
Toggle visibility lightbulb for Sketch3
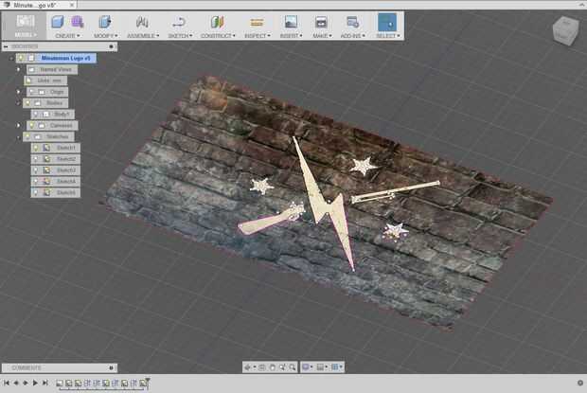click(x=36, y=170)
